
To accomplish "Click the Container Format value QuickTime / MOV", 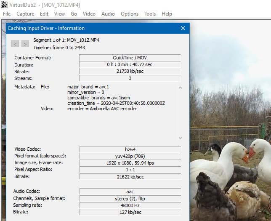I will tap(130, 58).
